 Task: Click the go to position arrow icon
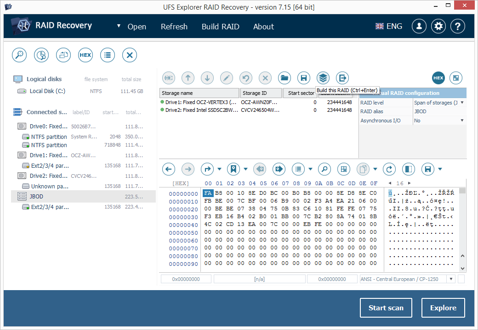(x=207, y=169)
